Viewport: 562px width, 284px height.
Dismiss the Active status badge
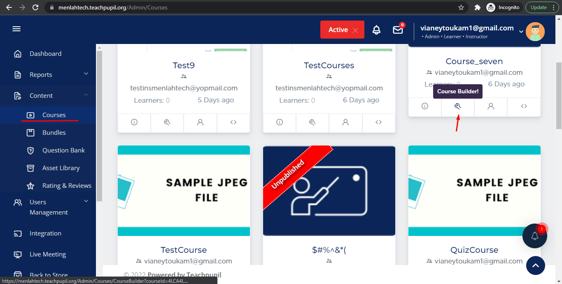point(355,30)
